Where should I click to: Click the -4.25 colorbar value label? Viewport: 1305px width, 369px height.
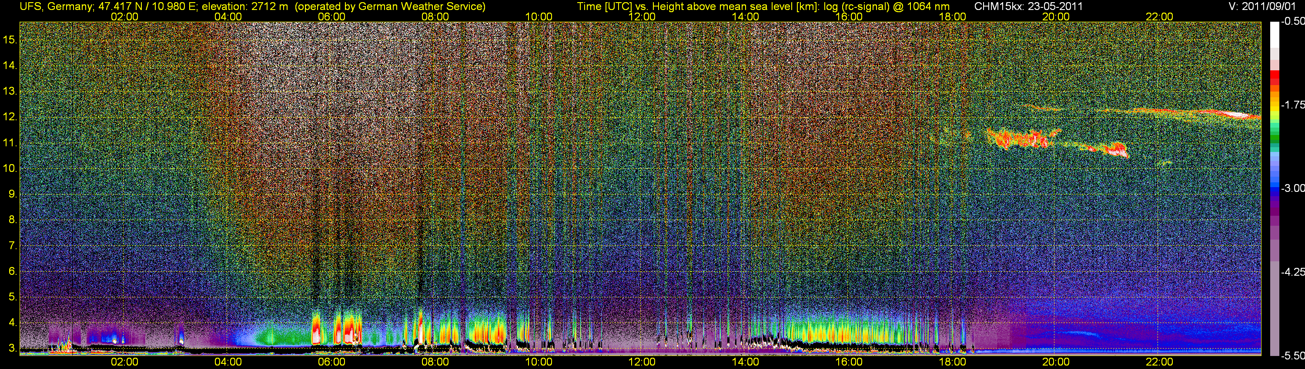coord(1292,272)
